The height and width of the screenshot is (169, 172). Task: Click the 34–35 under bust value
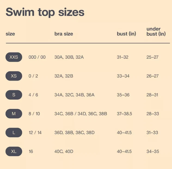[152, 151]
